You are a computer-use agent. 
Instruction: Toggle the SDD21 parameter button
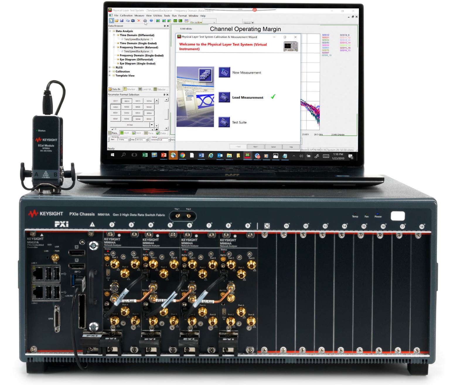pos(115,107)
